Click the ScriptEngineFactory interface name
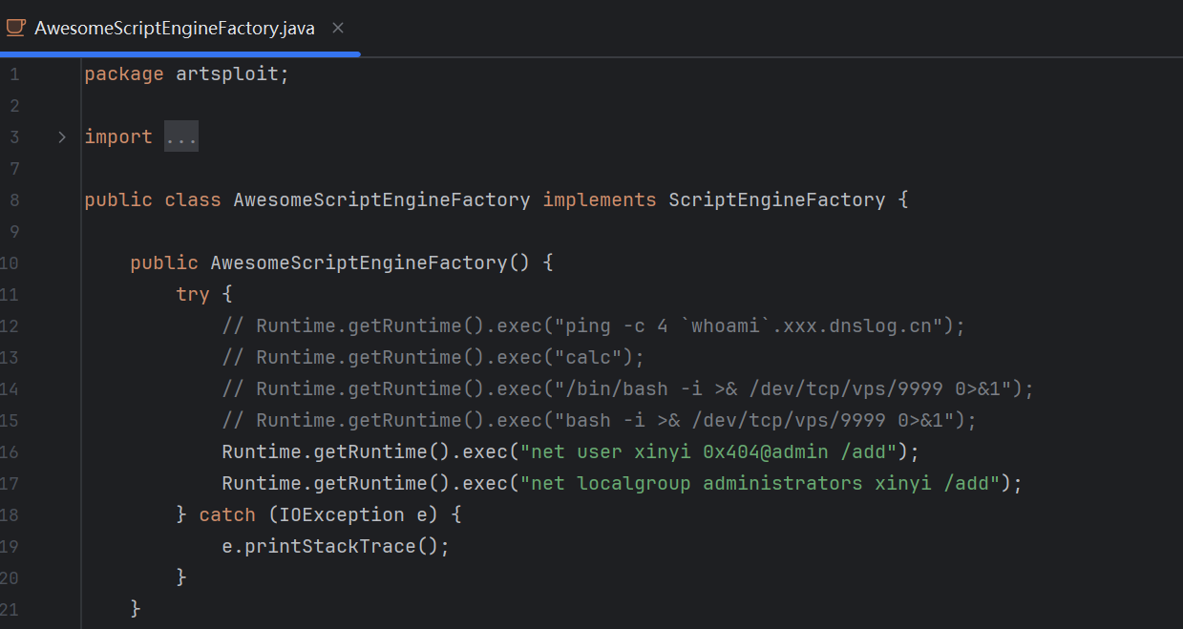 click(777, 200)
